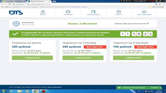Click the green checkmark in the banner
Screen dimensions: 166x93
15,34
